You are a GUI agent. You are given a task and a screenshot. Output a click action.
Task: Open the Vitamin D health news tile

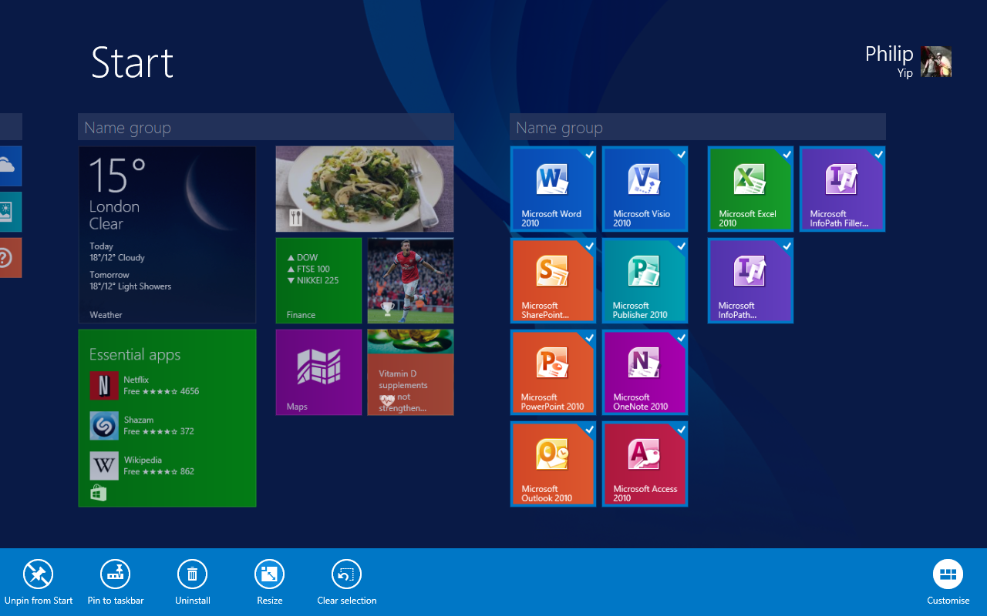410,372
